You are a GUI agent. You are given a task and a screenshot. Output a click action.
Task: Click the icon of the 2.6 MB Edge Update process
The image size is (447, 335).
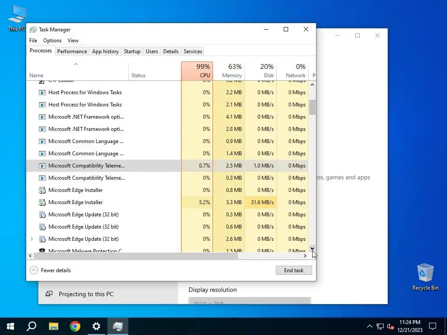pyautogui.click(x=42, y=239)
